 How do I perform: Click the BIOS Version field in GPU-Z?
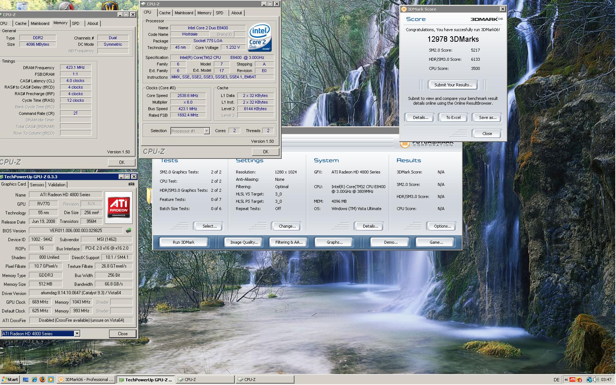pyautogui.click(x=76, y=231)
